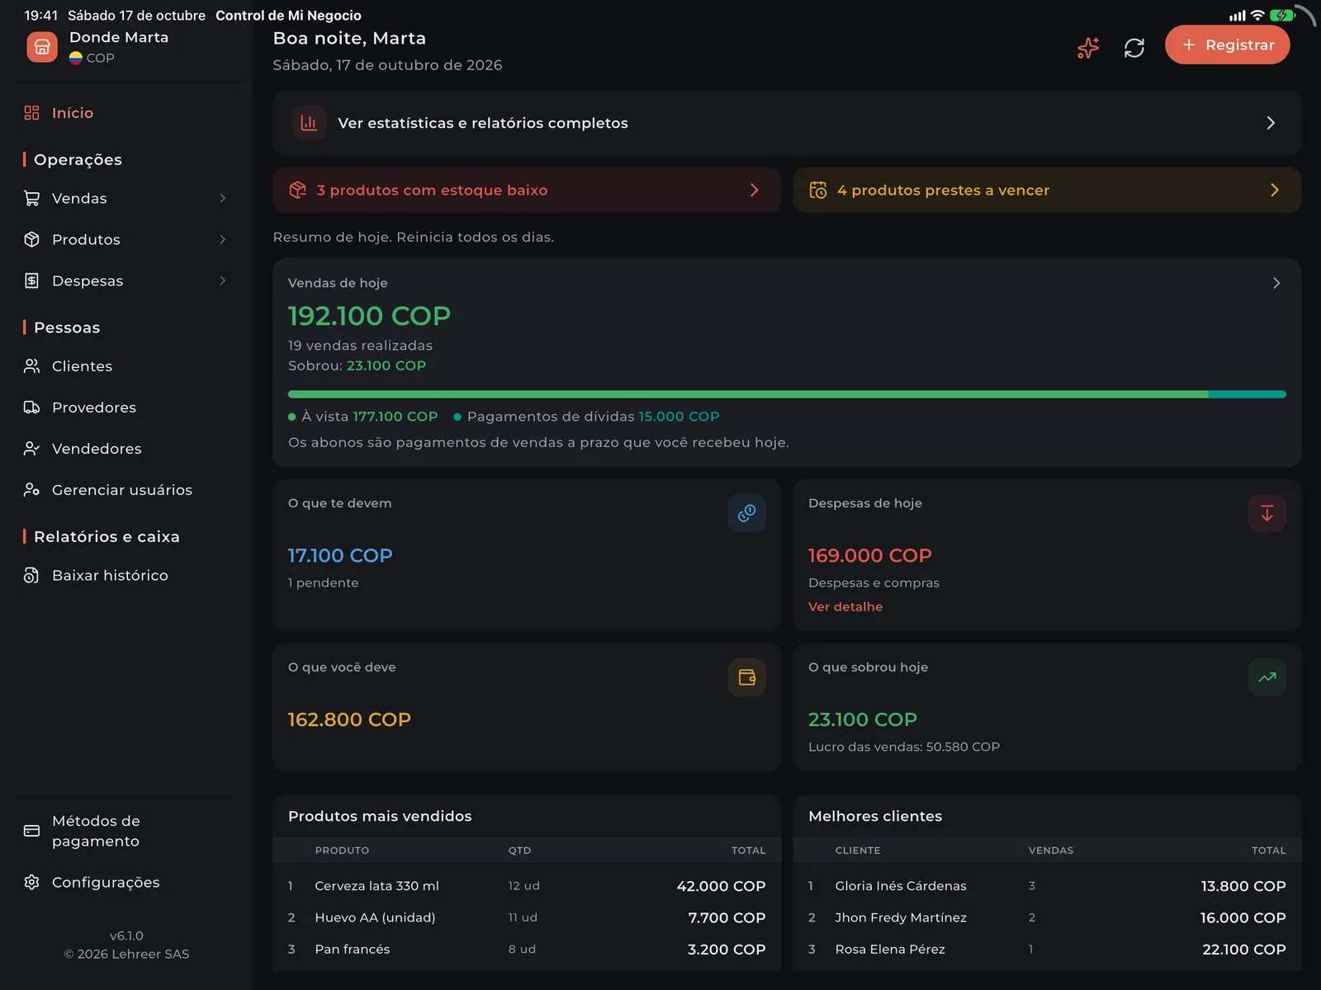
Task: Expand the Produtos submenu chevron
Action: [222, 239]
